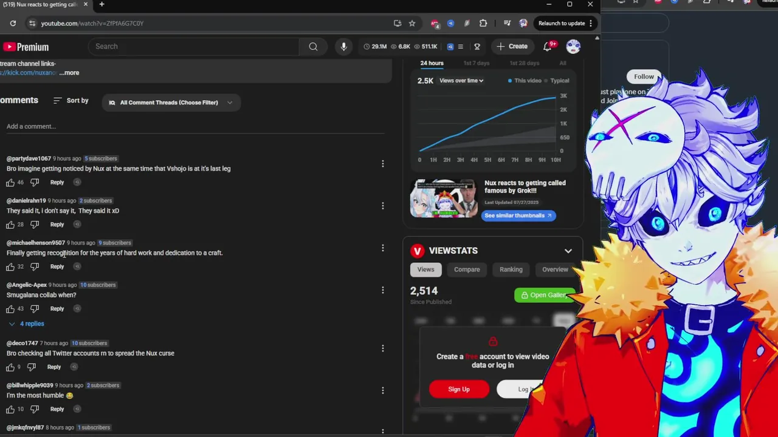Focus the Add a comment field
The image size is (778, 437).
point(194,126)
